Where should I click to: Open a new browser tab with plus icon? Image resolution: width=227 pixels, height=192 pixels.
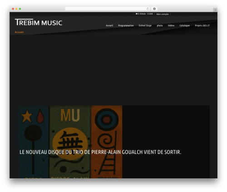(215, 10)
